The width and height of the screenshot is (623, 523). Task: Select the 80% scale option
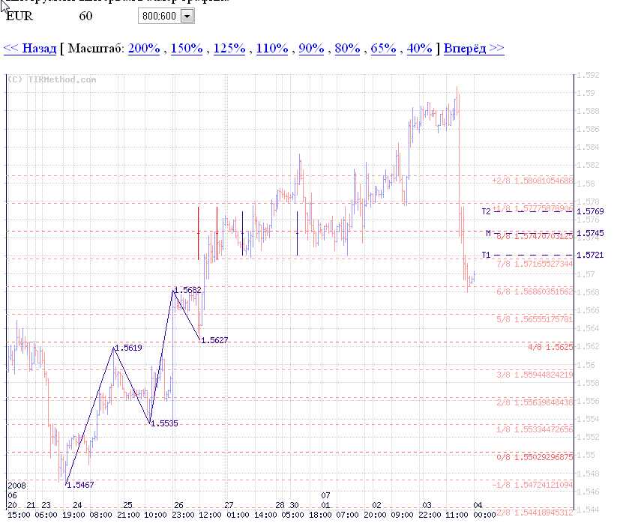(347, 49)
